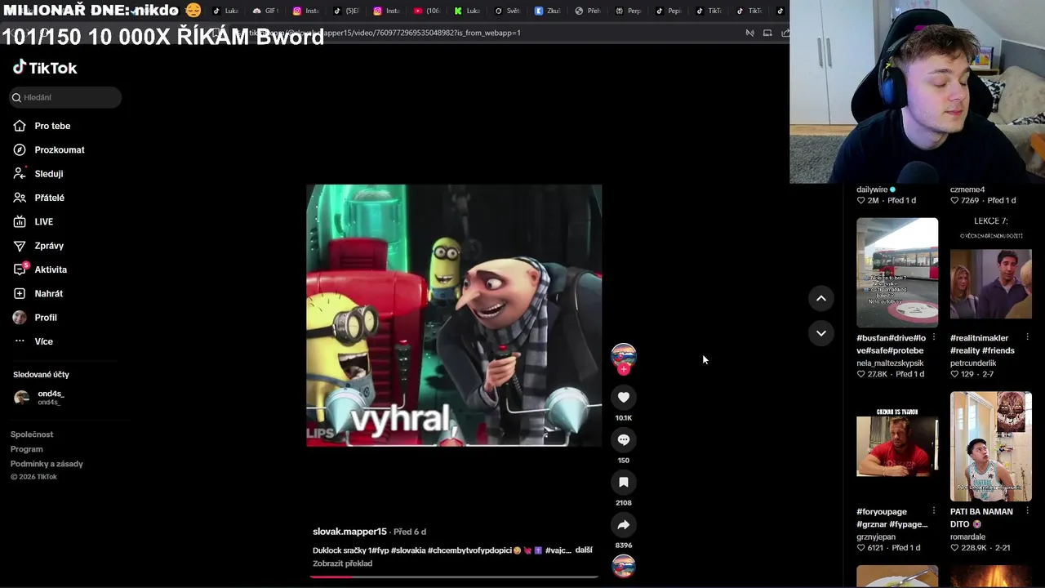The image size is (1045, 588).
Task: Open the bus video thumbnail
Action: tap(897, 272)
